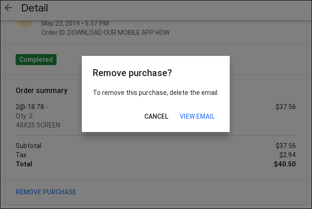Select the Remove purchase? dialog heading
Viewport: 312px width, 209px height.
point(132,73)
